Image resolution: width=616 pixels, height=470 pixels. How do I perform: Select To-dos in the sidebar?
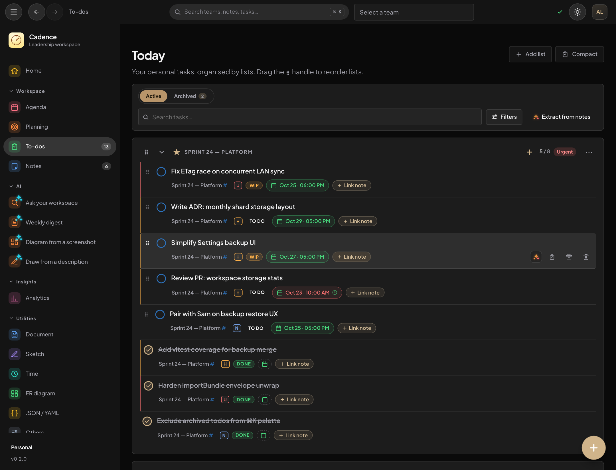point(60,146)
